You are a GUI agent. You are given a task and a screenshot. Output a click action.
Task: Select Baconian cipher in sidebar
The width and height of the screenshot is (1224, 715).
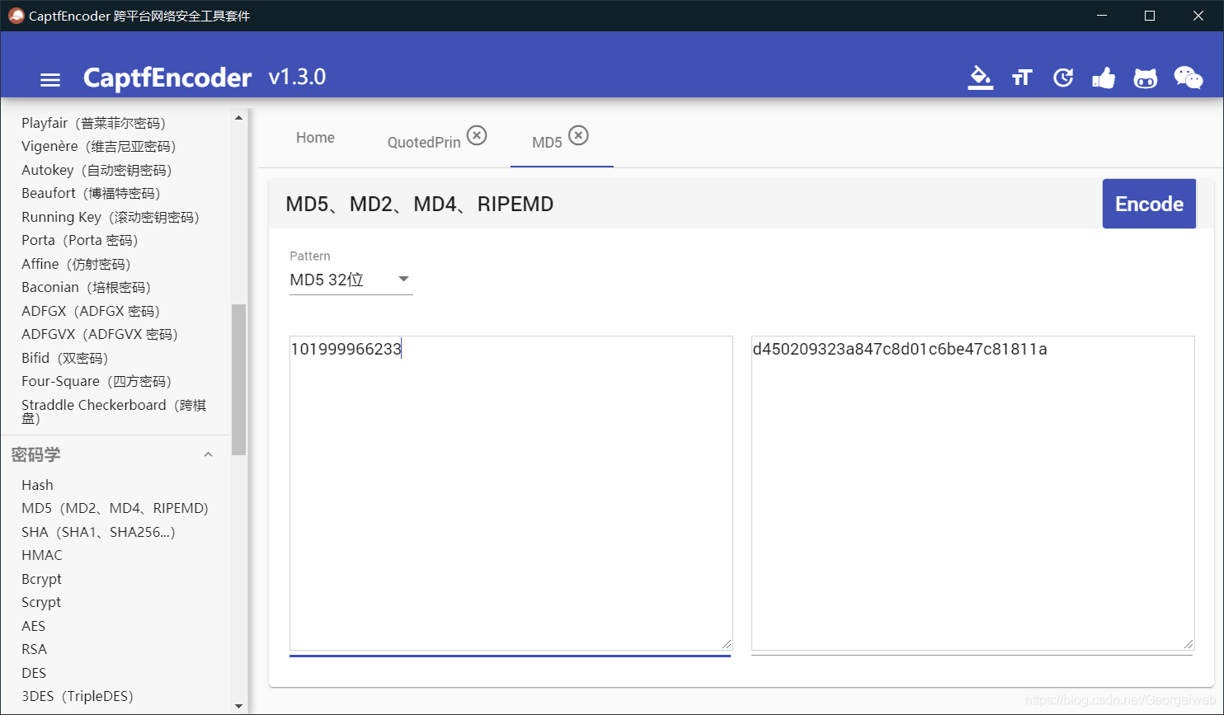pos(86,287)
